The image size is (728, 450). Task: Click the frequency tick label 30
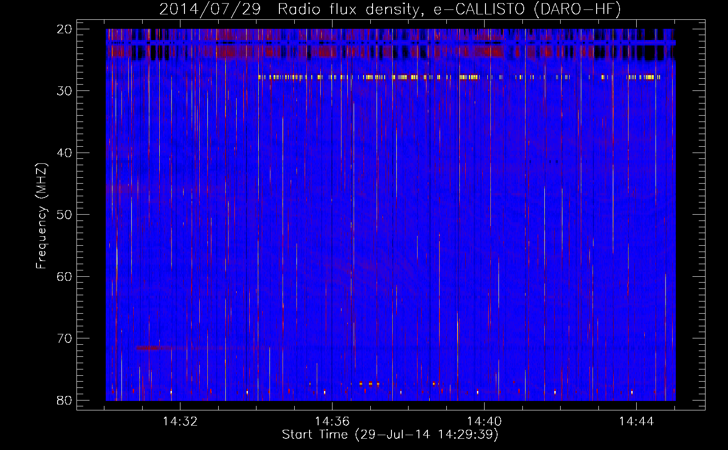click(x=65, y=91)
